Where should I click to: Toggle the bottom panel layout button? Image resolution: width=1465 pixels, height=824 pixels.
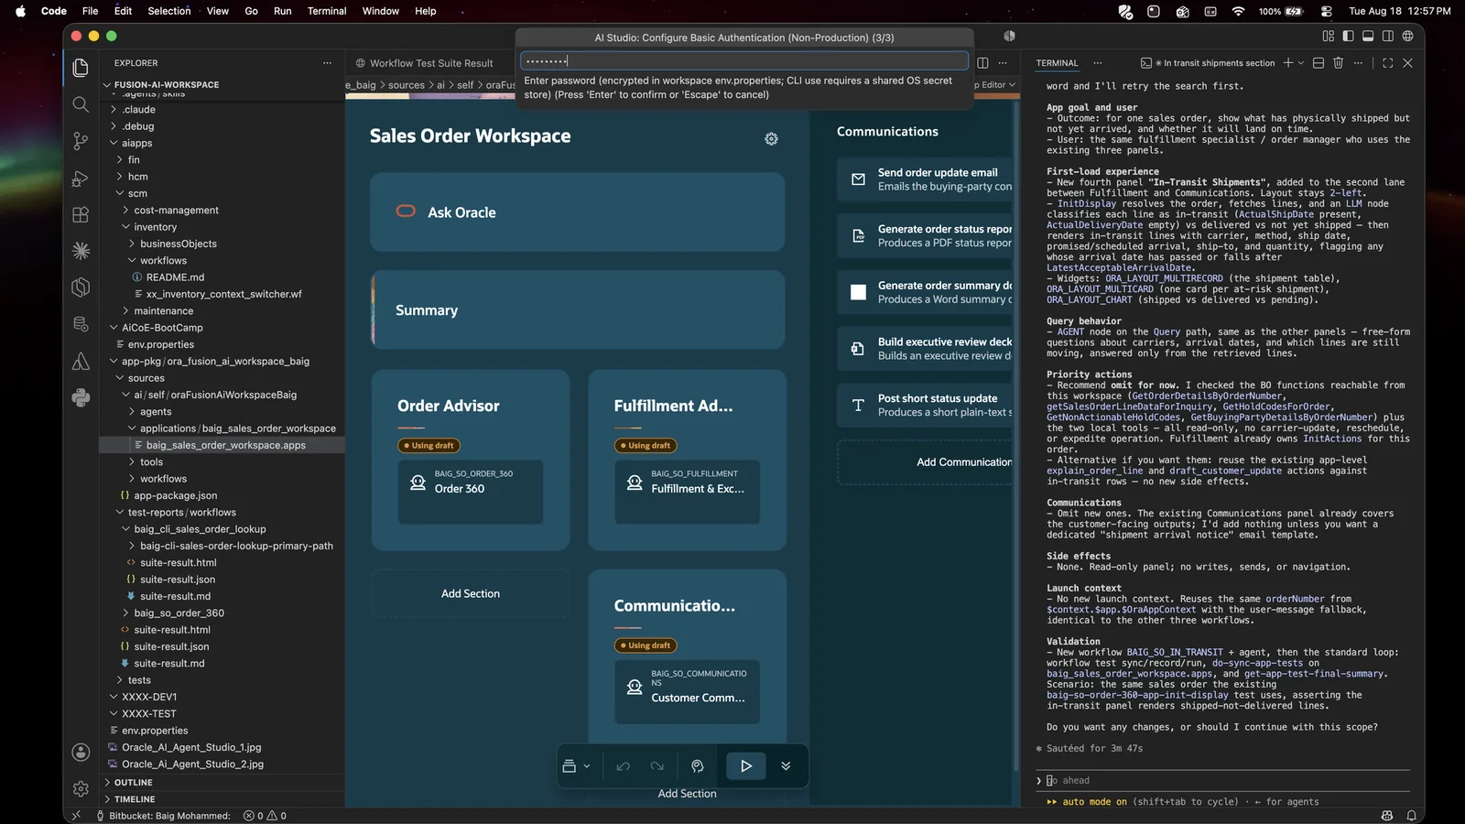pos(1368,36)
